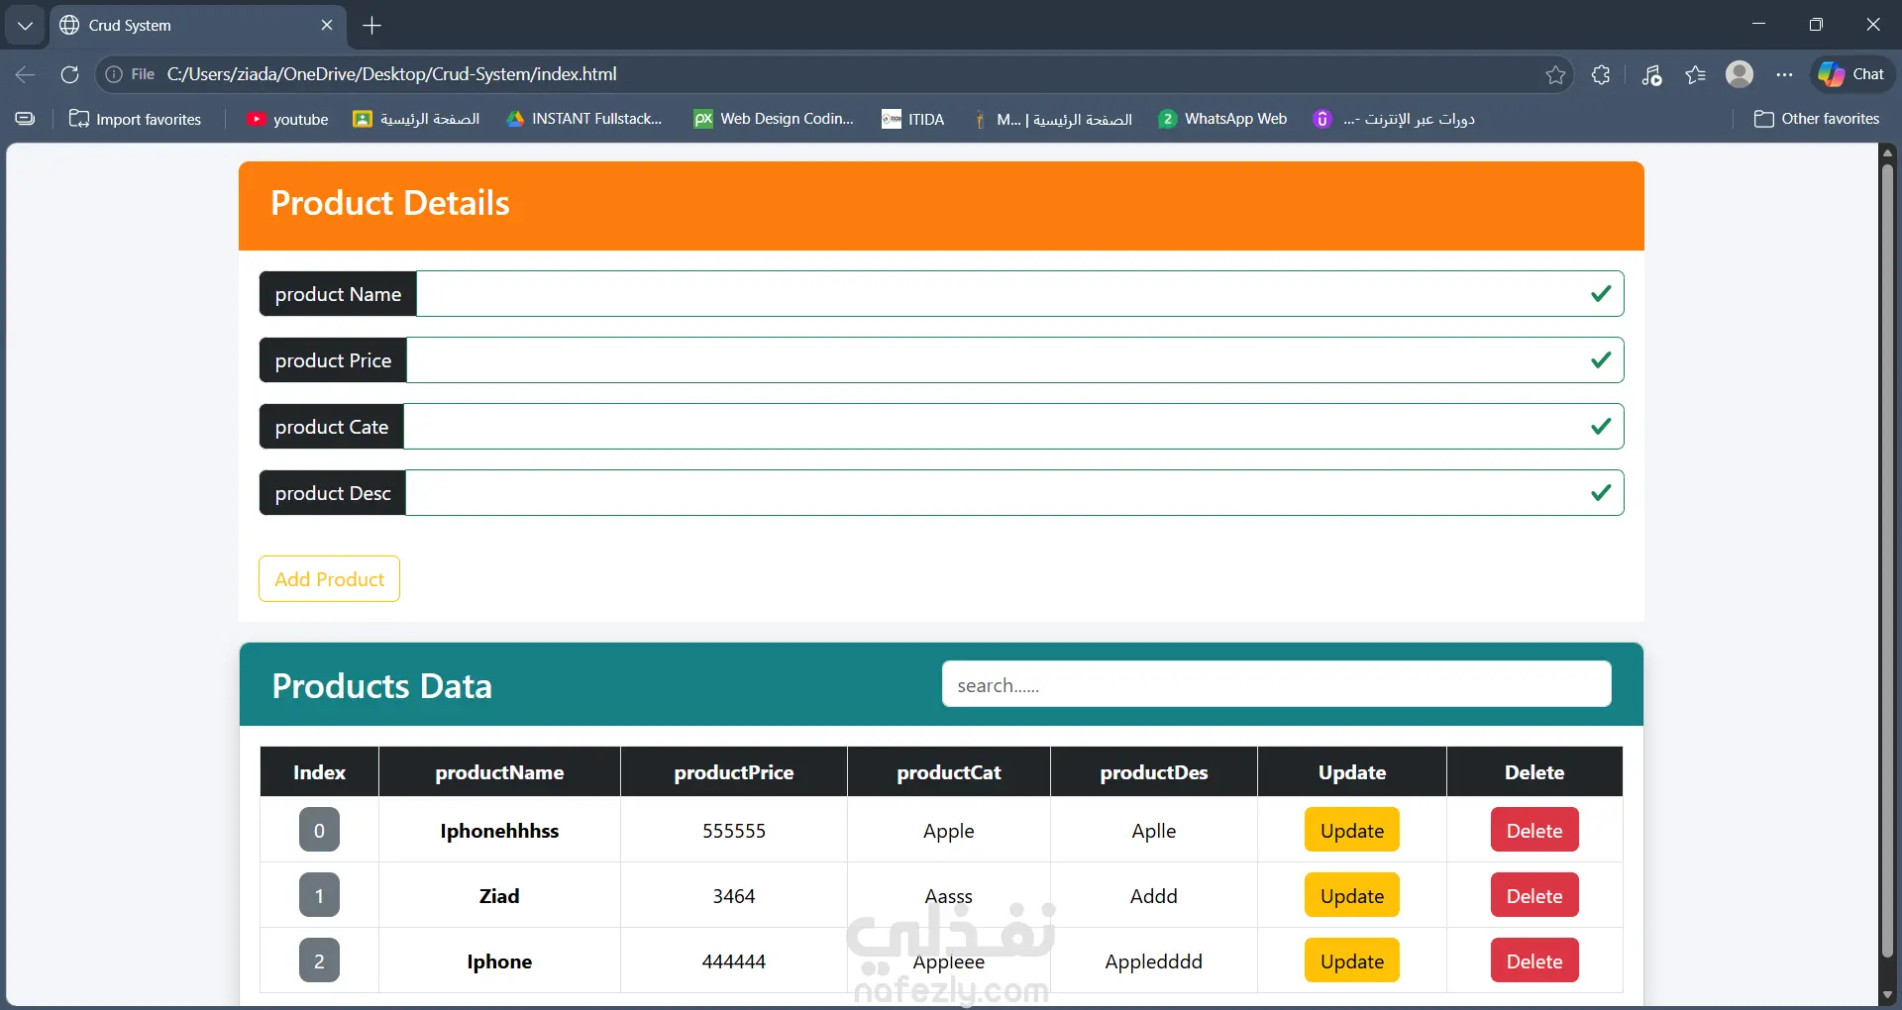This screenshot has width=1902, height=1010.
Task: Click the productPrice column header
Action: [x=734, y=772]
